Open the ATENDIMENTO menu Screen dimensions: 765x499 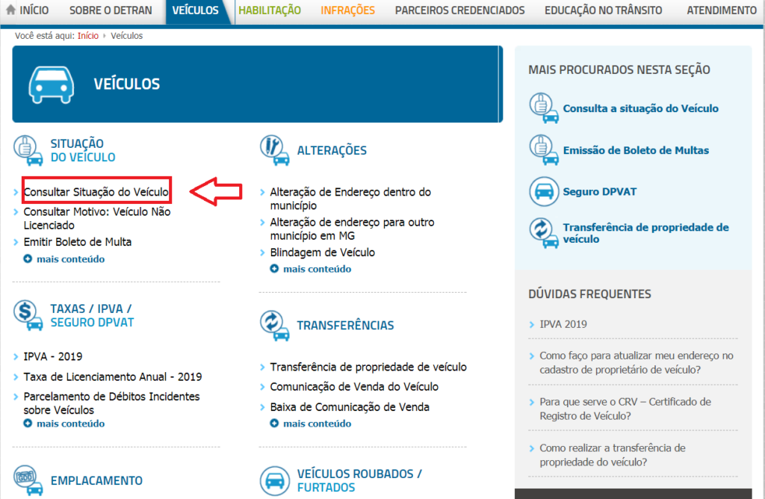tap(722, 10)
